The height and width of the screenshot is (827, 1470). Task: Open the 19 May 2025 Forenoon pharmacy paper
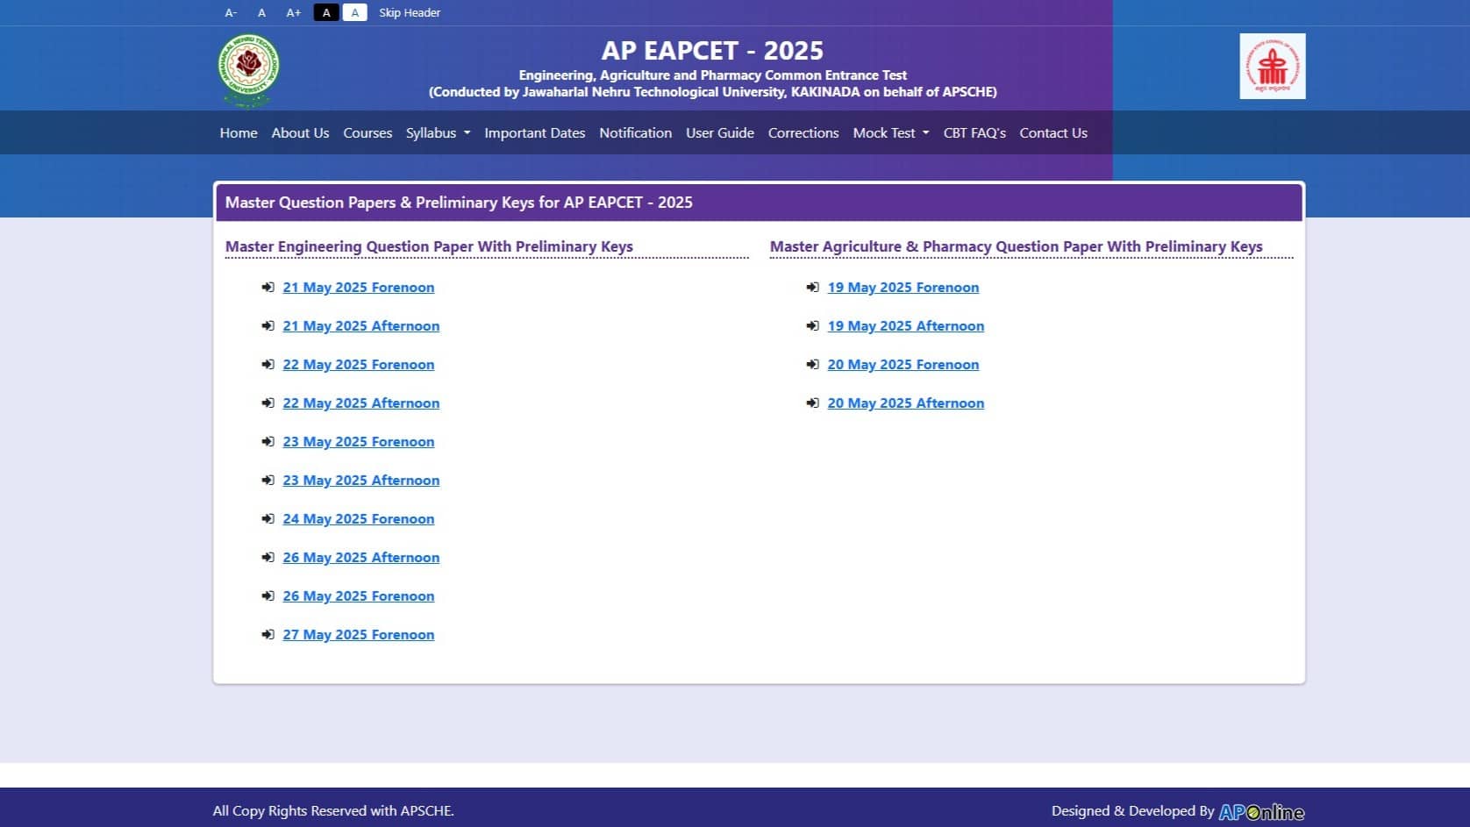903,287
